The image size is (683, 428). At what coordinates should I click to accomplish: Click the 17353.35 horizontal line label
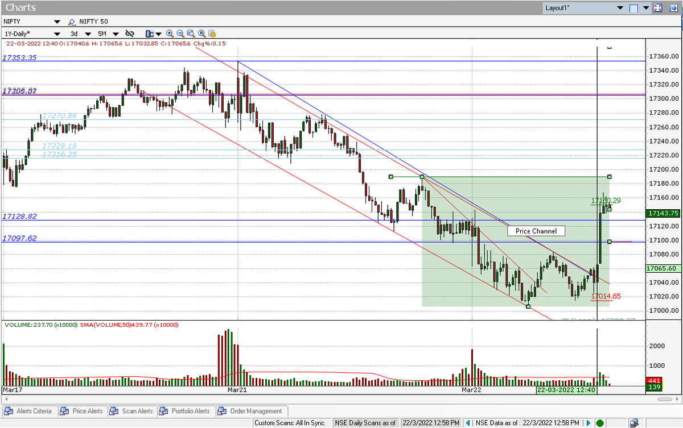point(19,57)
